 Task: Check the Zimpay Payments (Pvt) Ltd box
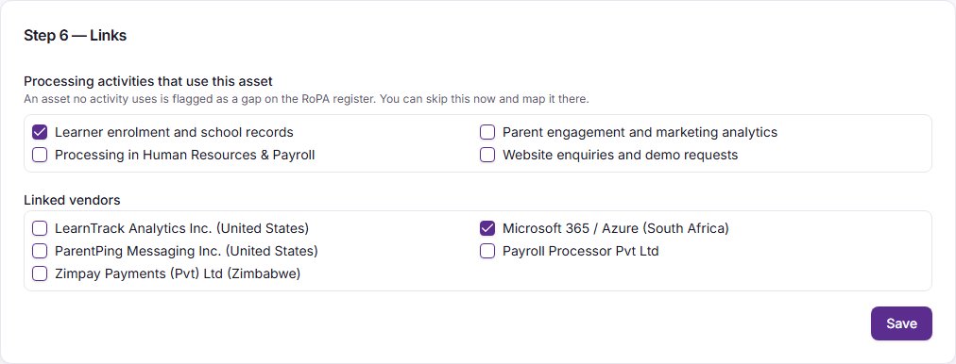pos(40,273)
